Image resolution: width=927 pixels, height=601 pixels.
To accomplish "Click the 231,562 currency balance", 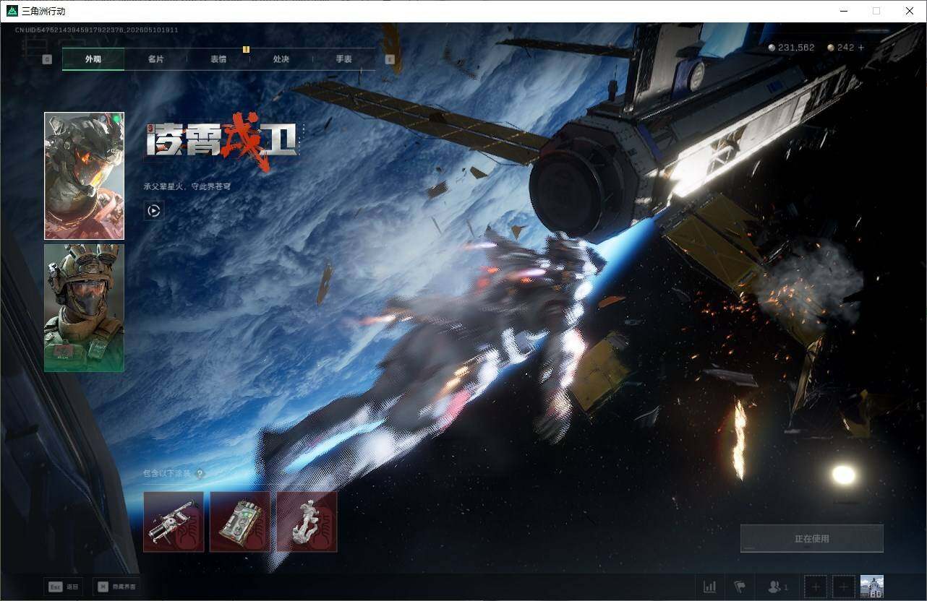I will click(x=791, y=48).
